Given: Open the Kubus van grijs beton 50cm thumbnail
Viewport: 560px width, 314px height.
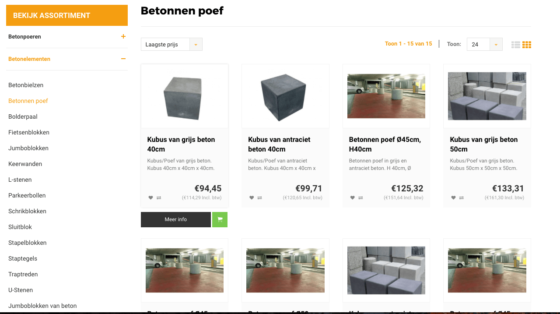Looking at the screenshot, I should coord(487,96).
